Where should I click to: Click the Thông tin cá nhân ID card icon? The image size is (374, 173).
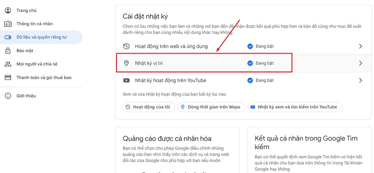coord(8,24)
